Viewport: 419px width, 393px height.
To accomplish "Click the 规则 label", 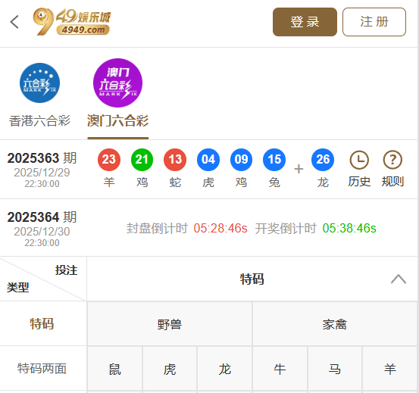I will click(392, 182).
